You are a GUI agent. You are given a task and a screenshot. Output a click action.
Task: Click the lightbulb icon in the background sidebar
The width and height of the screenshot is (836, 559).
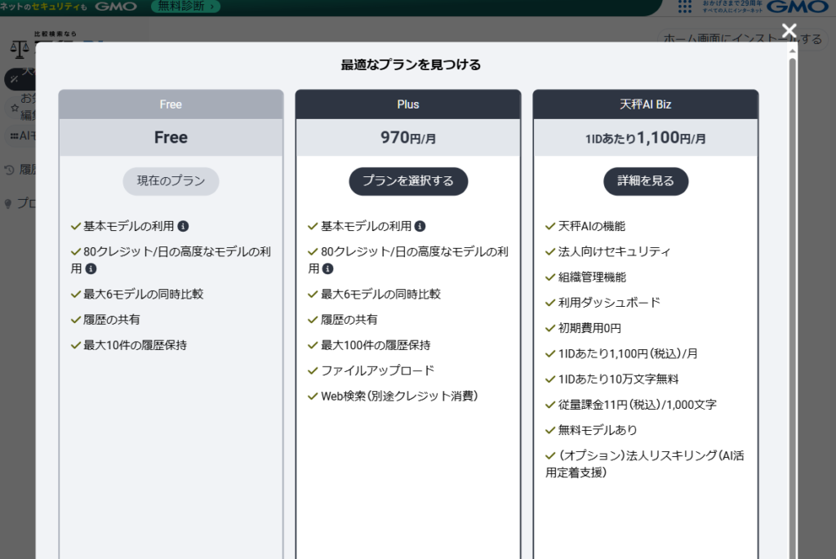8,203
